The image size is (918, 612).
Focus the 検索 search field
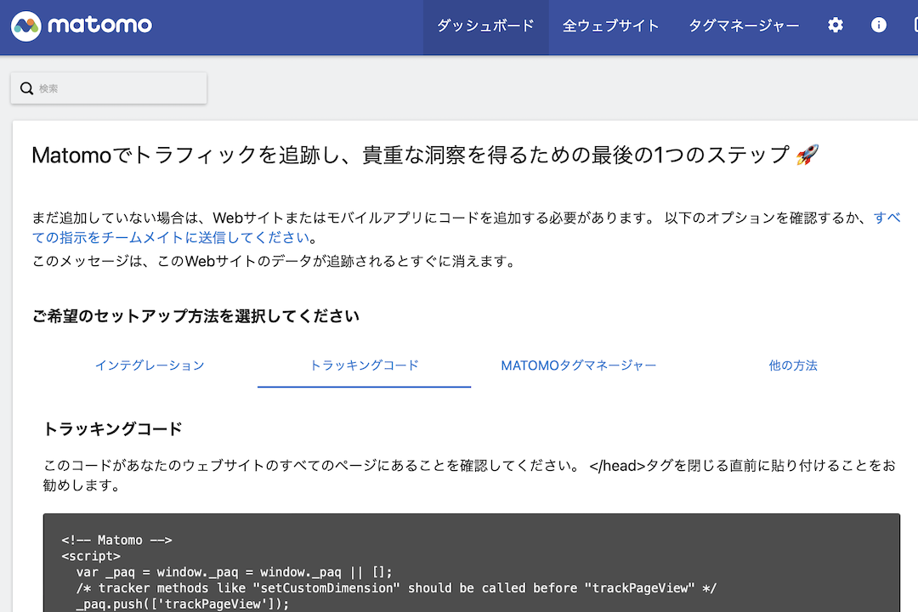coord(109,88)
